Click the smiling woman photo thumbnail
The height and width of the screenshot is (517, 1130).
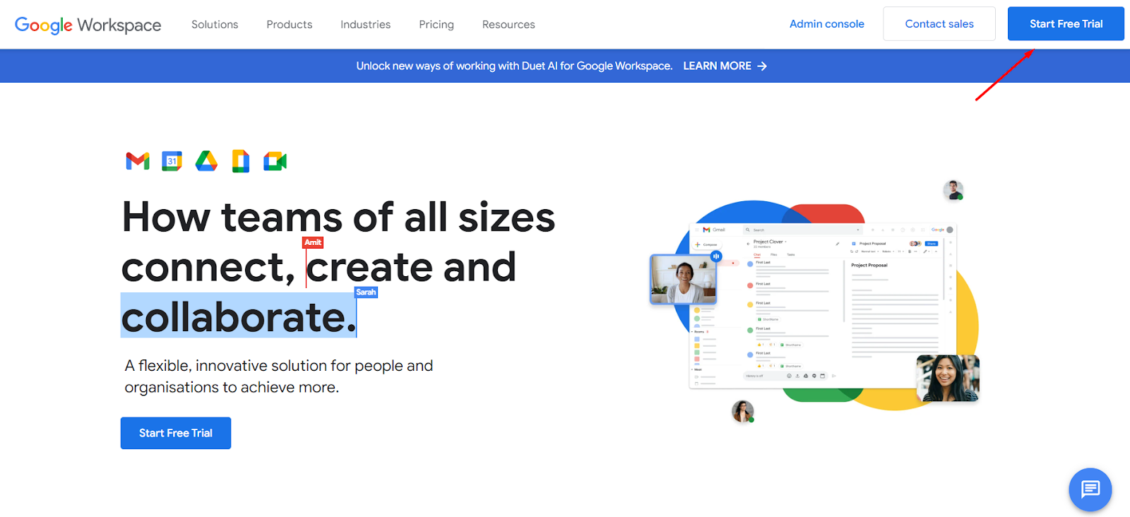click(x=947, y=379)
